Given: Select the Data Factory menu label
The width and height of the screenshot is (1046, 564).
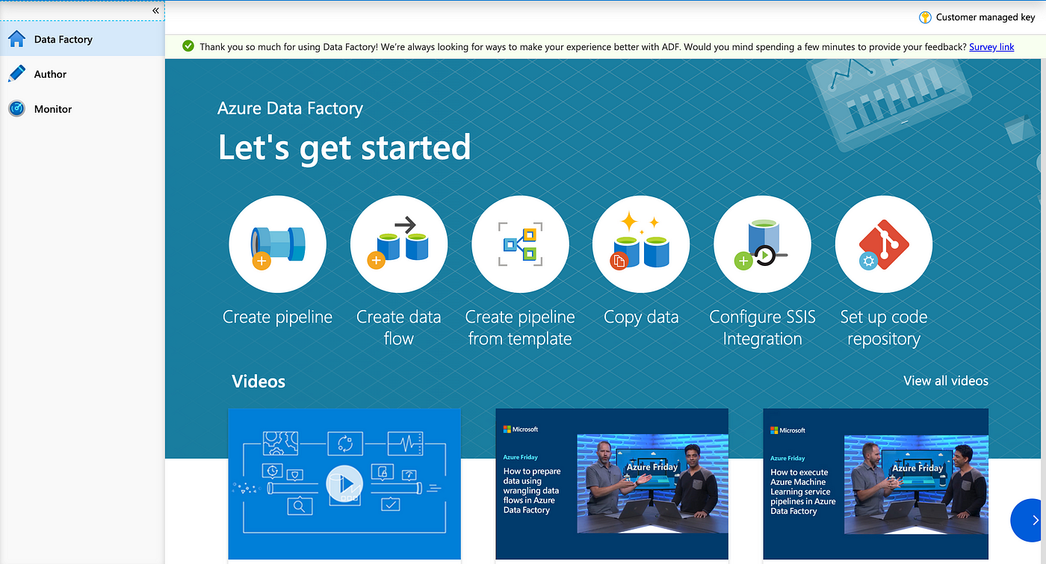Looking at the screenshot, I should (x=64, y=40).
